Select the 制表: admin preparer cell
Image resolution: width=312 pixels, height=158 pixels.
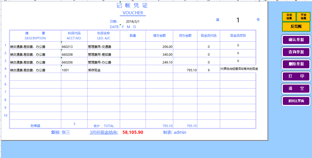pos(174,132)
